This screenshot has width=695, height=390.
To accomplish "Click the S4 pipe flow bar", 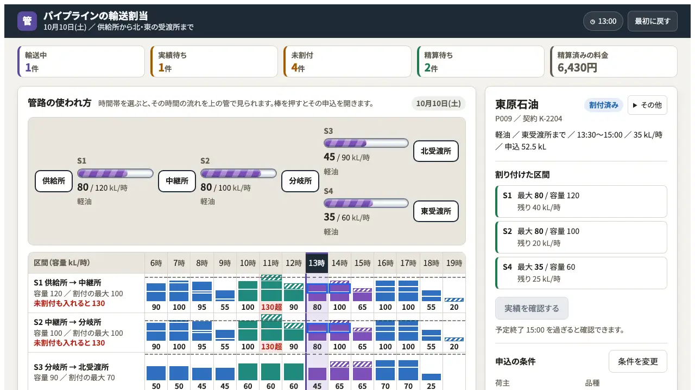I will point(366,203).
